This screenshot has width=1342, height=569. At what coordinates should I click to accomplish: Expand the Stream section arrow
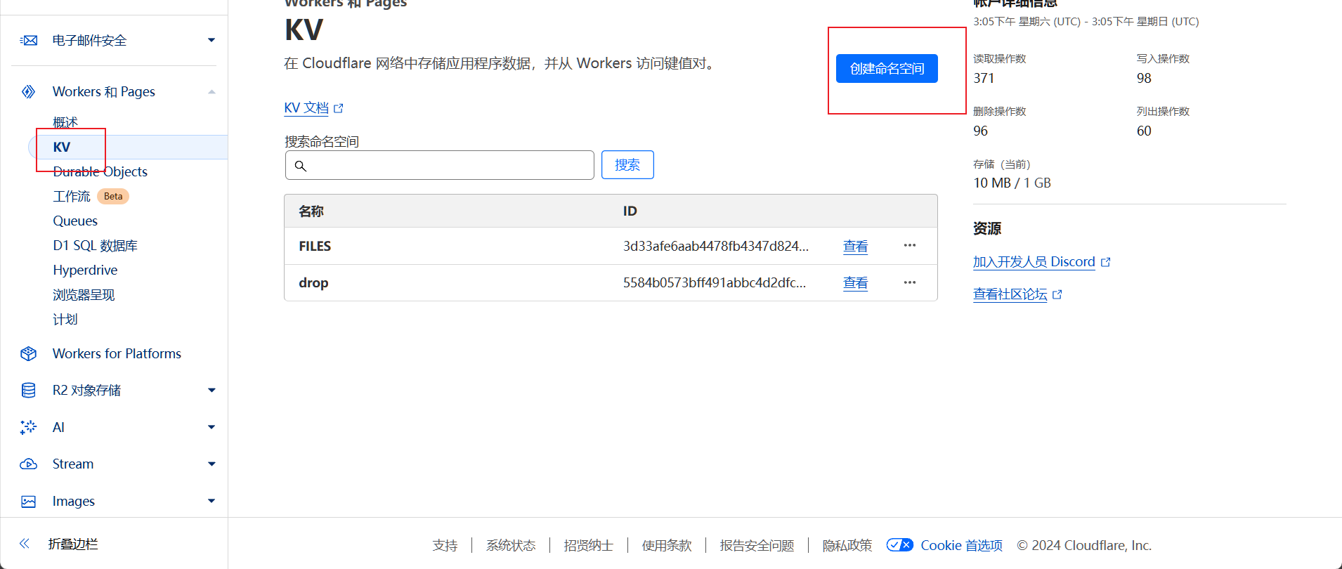211,464
